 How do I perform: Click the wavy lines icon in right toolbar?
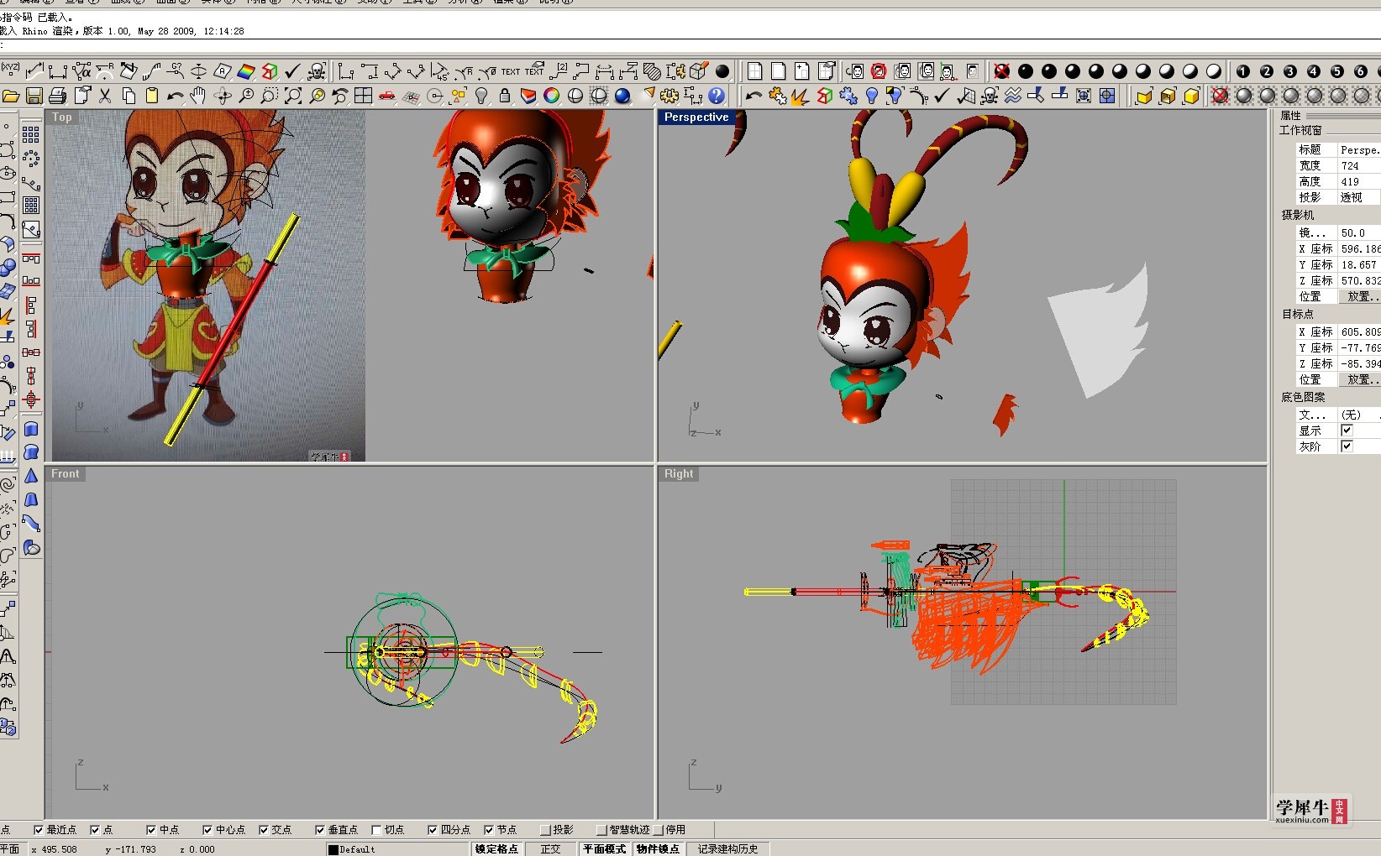[x=1013, y=96]
